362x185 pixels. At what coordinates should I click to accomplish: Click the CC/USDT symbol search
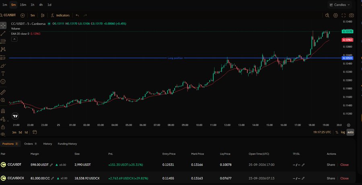click(x=8, y=15)
